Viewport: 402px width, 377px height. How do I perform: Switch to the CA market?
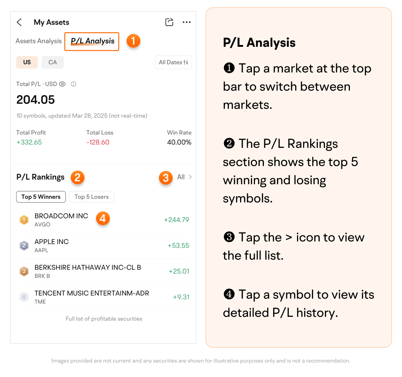click(x=52, y=62)
